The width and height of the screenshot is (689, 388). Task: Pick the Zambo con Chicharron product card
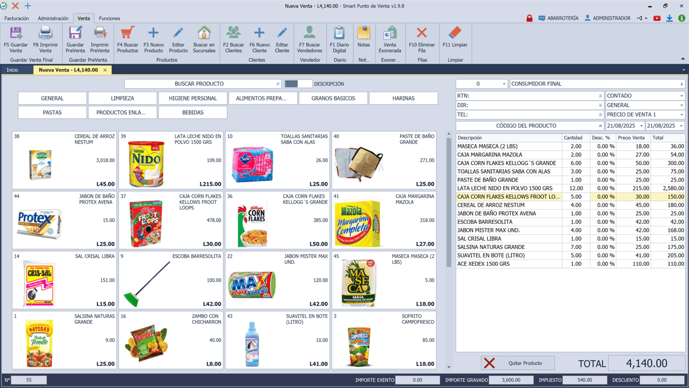point(171,340)
